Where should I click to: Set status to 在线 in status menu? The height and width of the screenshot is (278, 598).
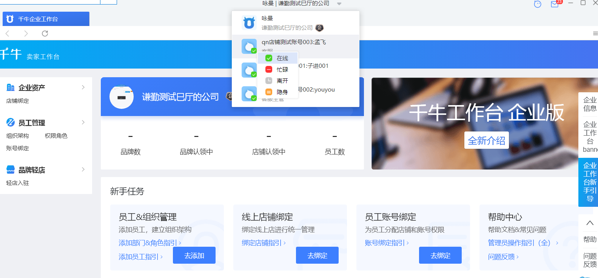coord(277,58)
